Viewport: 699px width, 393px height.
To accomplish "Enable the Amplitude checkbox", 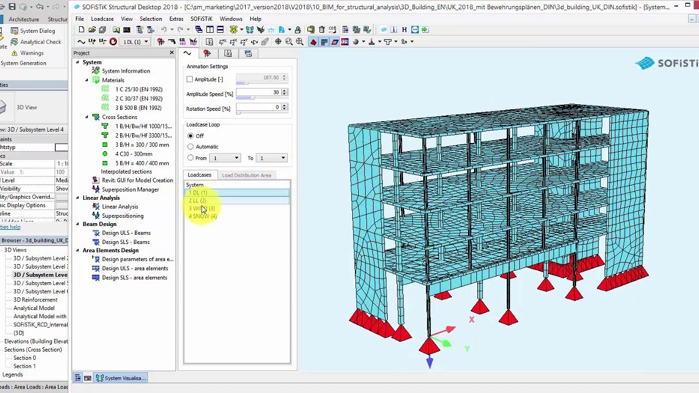I will (190, 79).
